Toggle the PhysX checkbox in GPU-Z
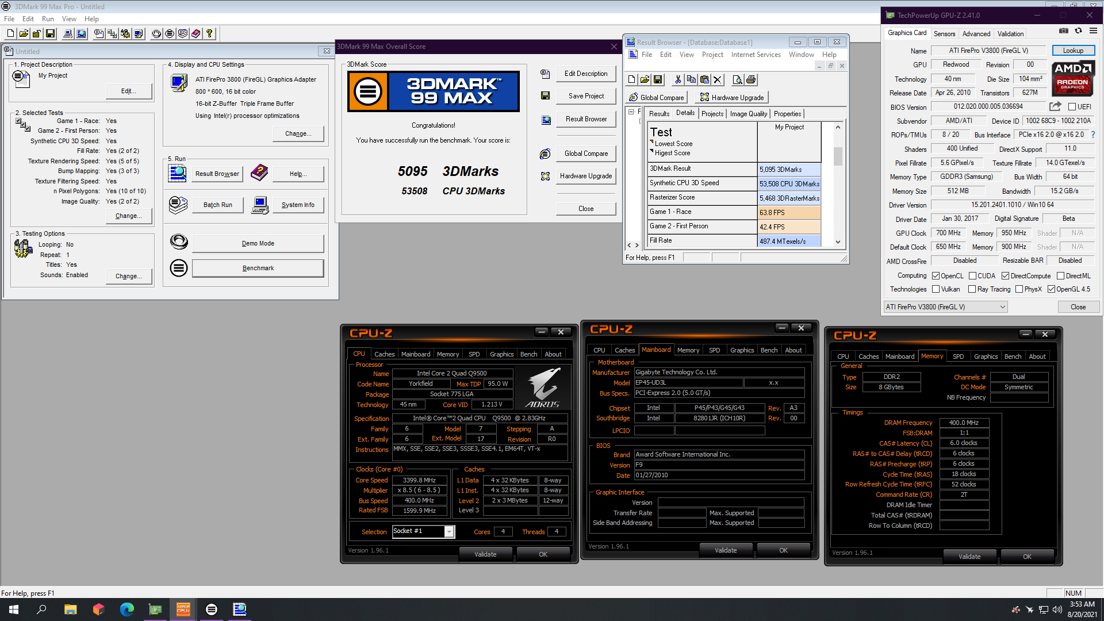Screen dimensions: 1104x621 [x=1019, y=289]
